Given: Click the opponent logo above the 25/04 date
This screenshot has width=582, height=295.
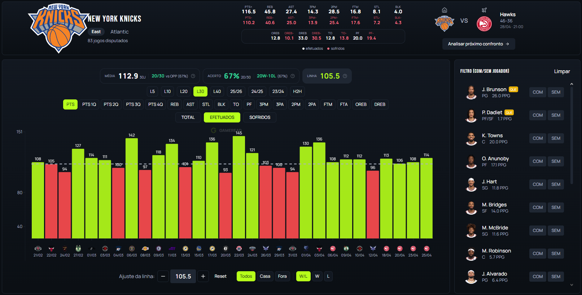Looking at the screenshot, I should tap(426, 249).
